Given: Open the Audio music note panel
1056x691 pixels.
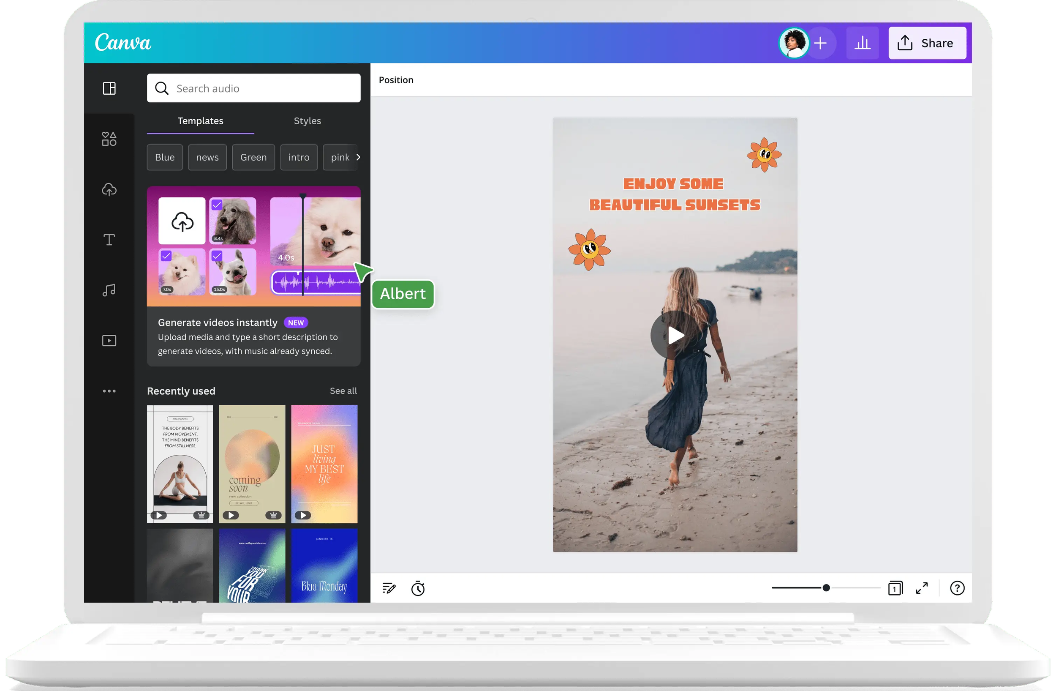Looking at the screenshot, I should point(109,290).
